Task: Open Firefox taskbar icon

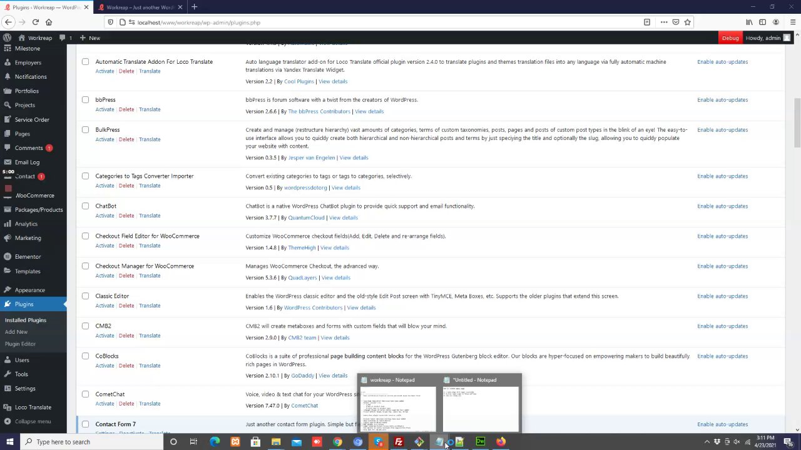Action: 501,442
